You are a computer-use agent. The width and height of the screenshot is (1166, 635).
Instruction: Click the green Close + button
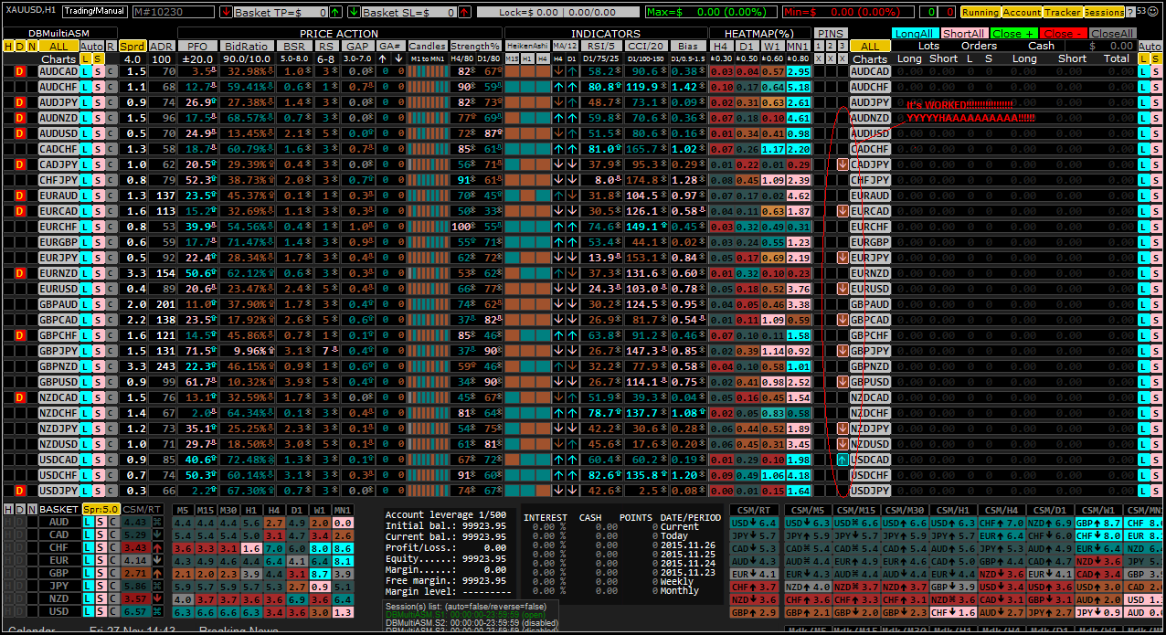tap(1012, 33)
